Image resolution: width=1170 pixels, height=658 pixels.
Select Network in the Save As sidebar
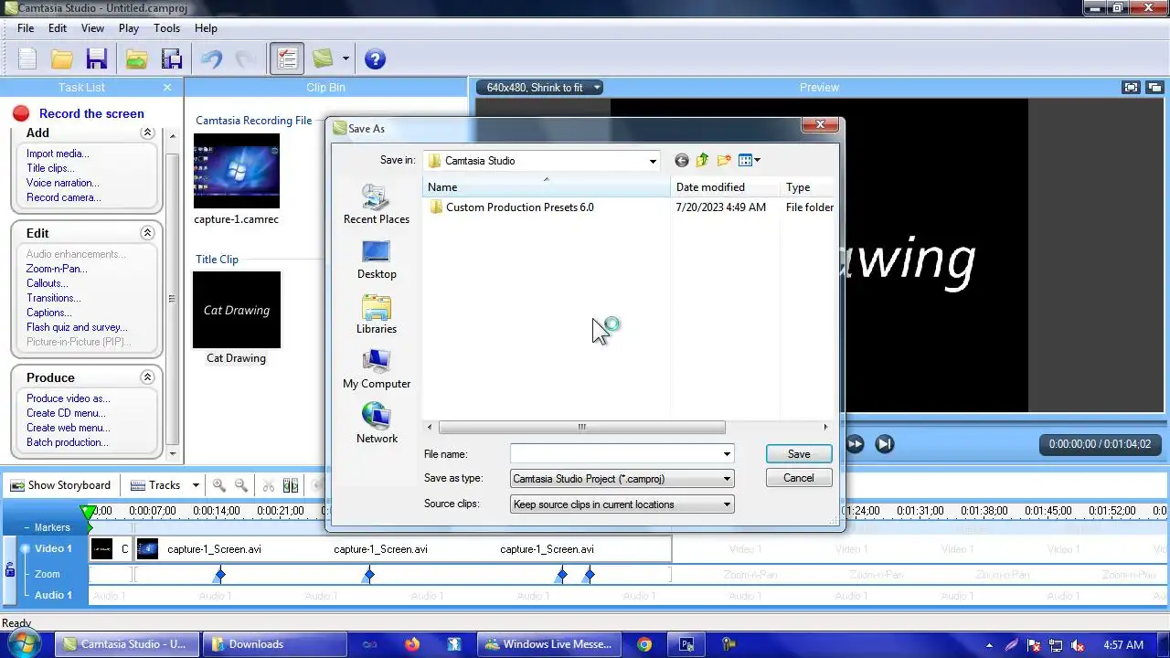pos(377,424)
